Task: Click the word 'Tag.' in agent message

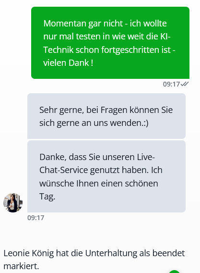Action: point(47,197)
